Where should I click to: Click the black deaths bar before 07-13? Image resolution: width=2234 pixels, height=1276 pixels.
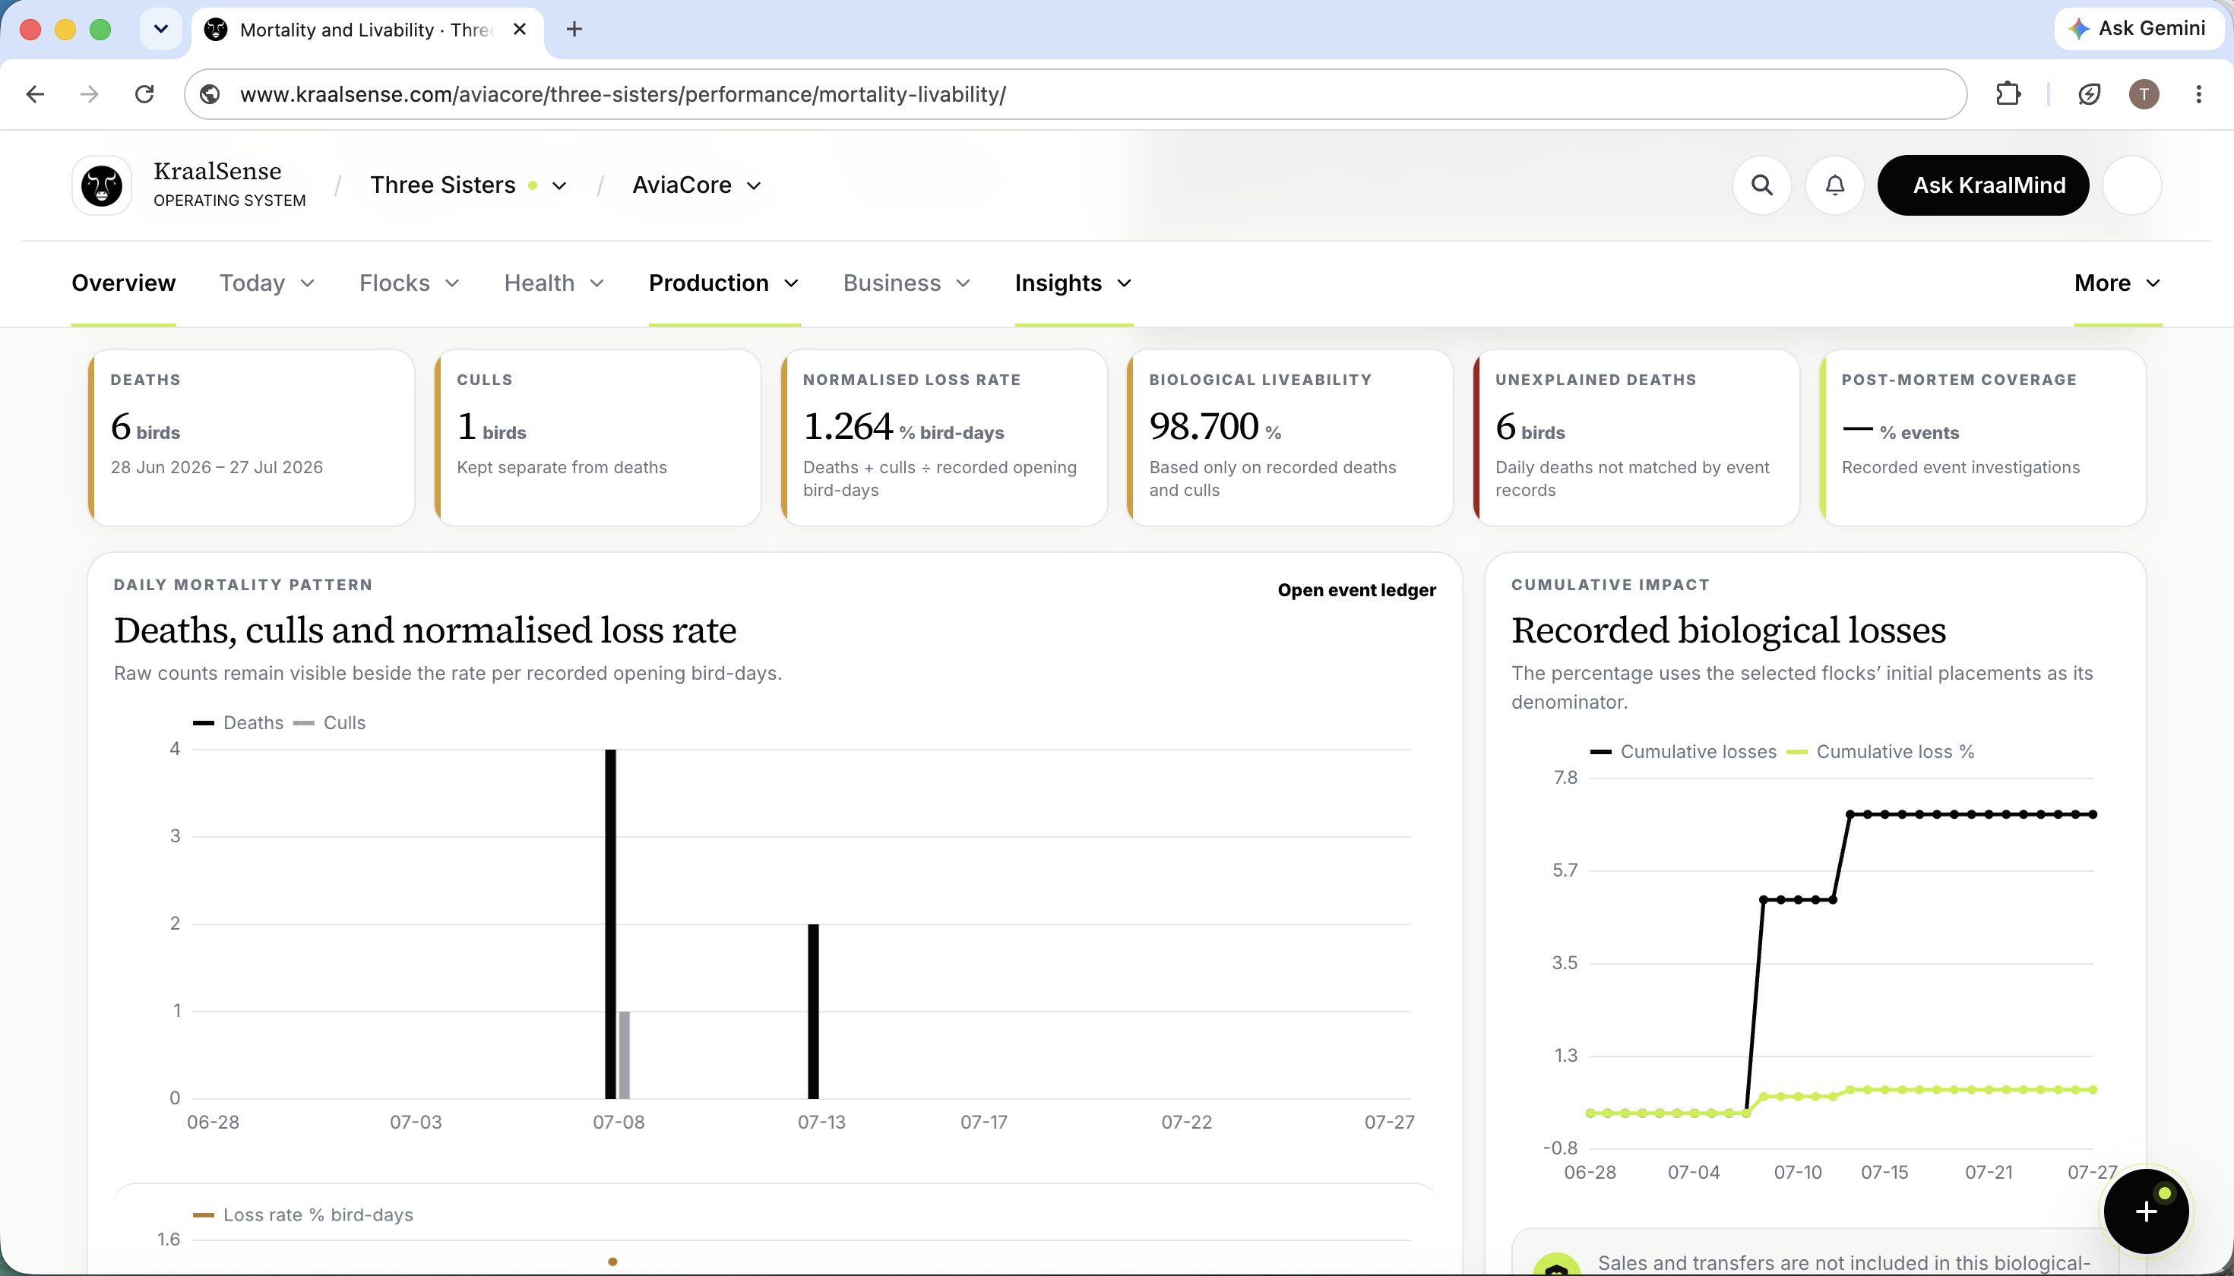[813, 1012]
